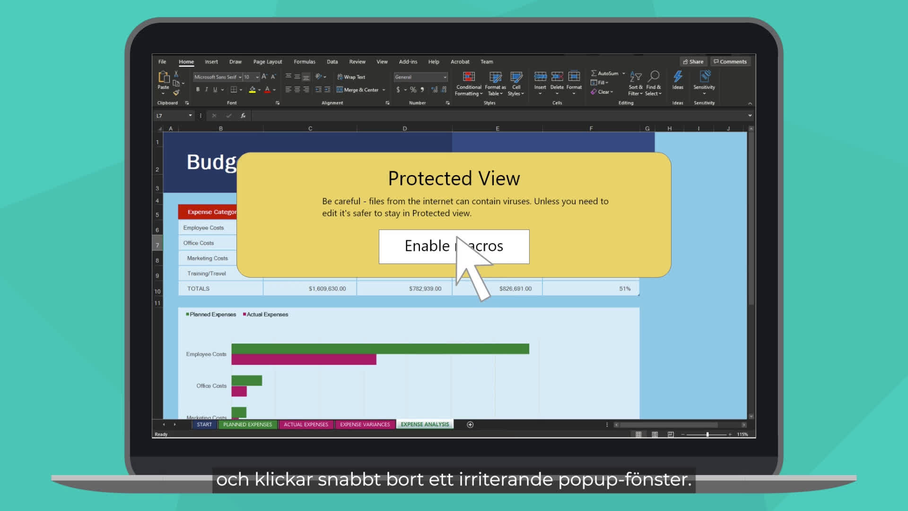Open the font name dropdown
This screenshot has height=511, width=908.
(x=240, y=77)
